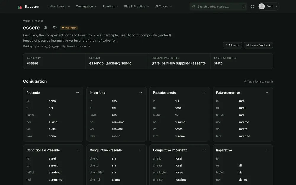The image size is (296, 185).
Task: Play audio pronunciation of essere
Action: (45, 28)
